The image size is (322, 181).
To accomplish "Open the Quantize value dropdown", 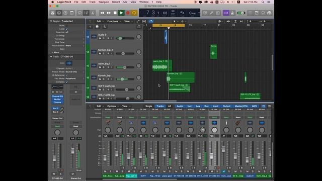I will click(74, 32).
